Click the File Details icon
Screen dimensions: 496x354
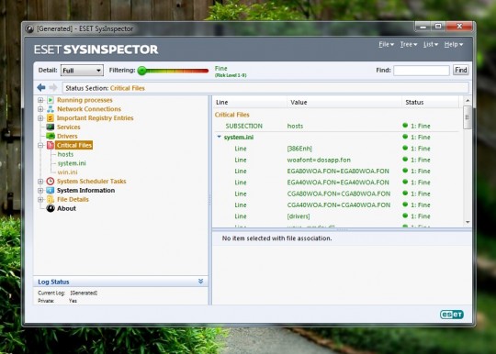coord(50,200)
